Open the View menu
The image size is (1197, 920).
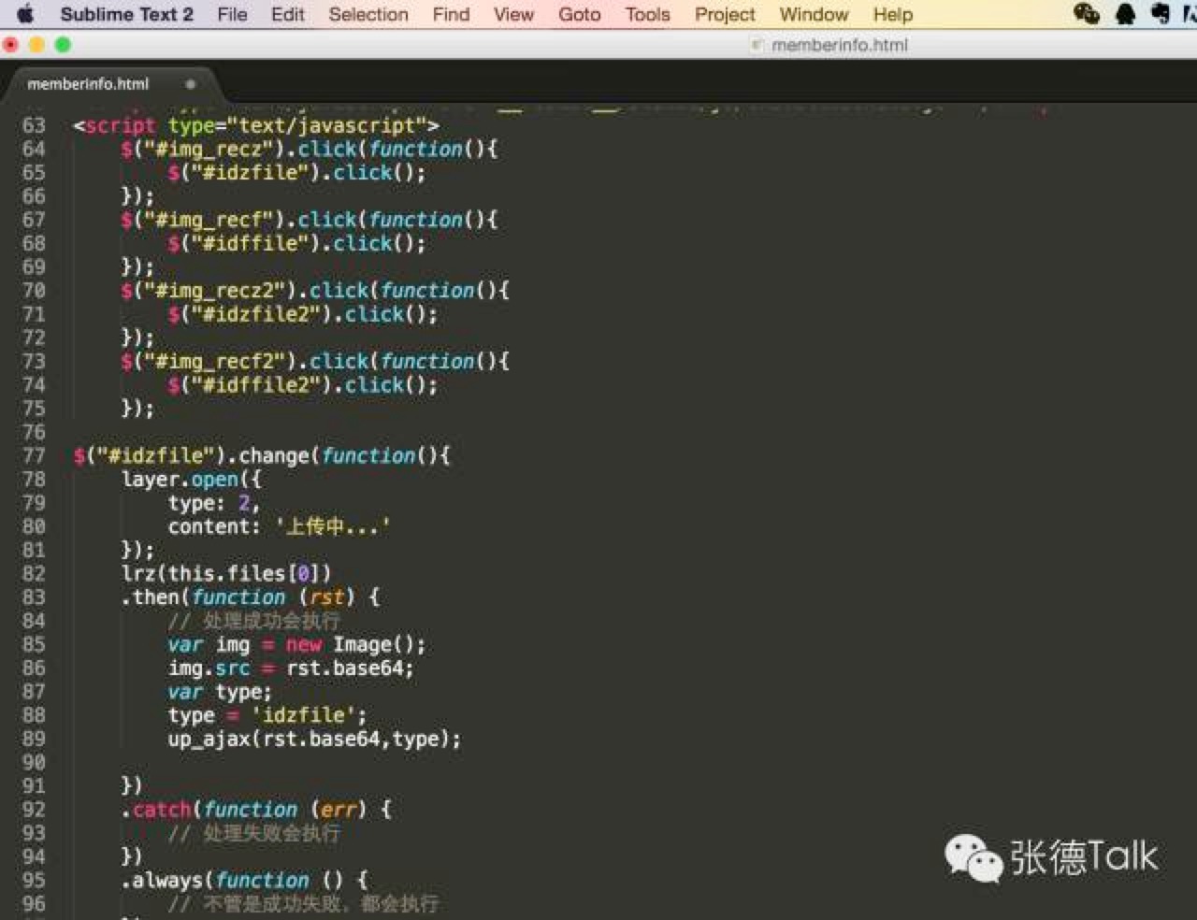[512, 14]
